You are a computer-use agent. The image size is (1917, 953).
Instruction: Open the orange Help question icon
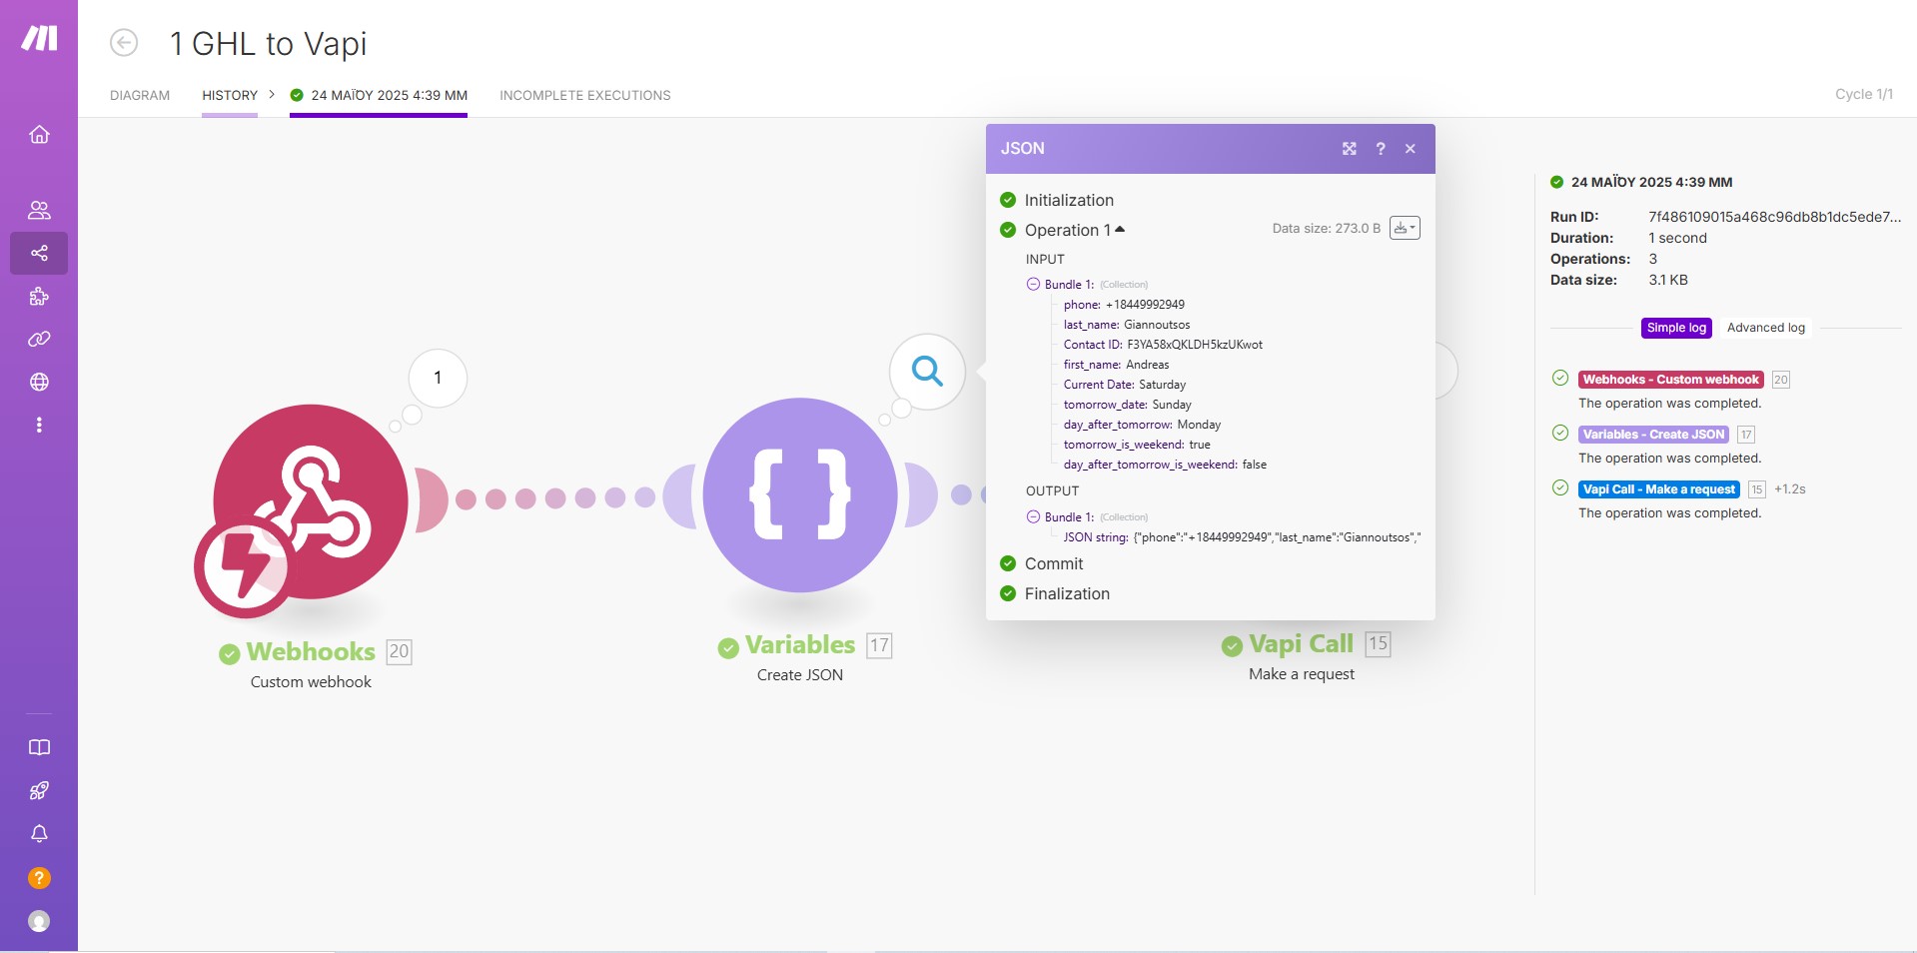coord(39,878)
